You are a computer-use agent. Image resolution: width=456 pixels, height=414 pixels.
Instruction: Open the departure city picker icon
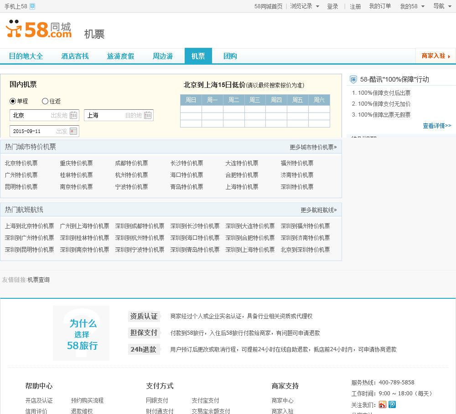(73, 115)
